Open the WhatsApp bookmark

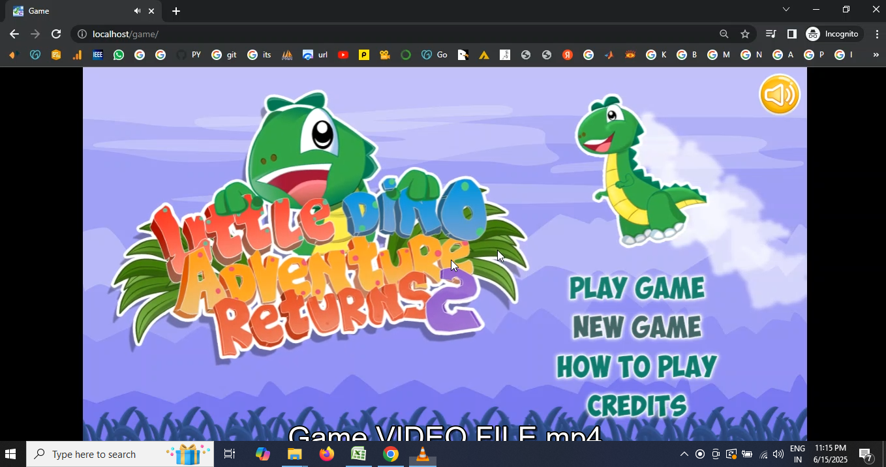click(119, 55)
